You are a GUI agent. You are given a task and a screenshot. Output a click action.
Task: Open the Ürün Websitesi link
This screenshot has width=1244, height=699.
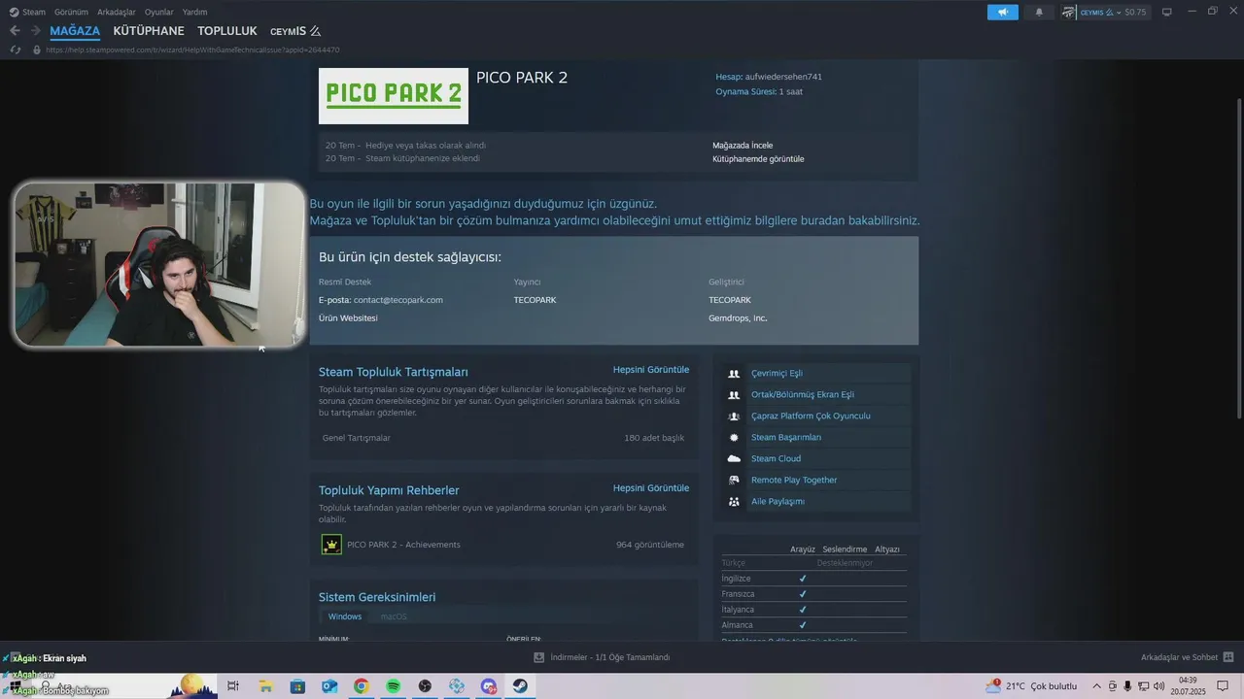click(x=348, y=318)
